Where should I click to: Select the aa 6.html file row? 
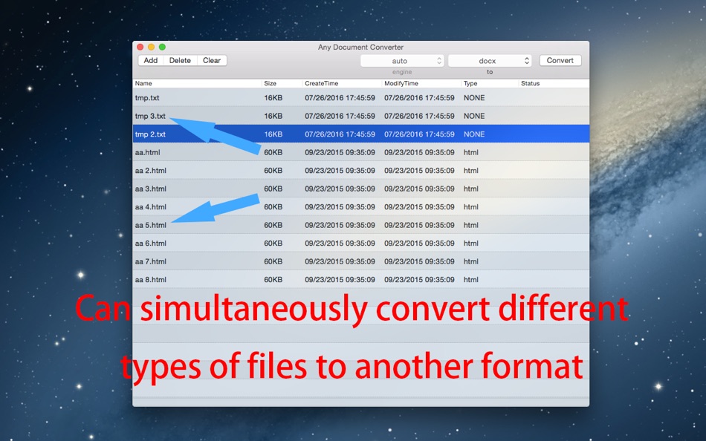tap(360, 243)
